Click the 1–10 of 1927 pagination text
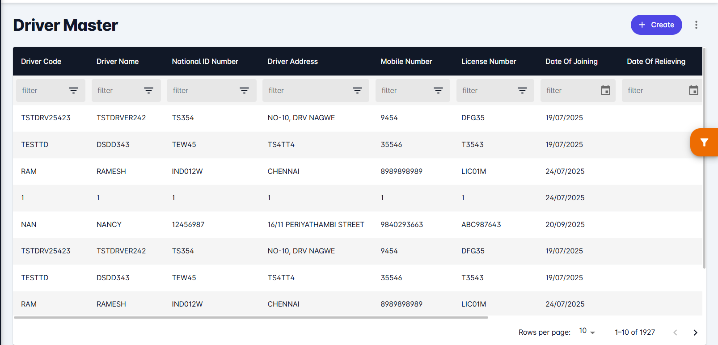This screenshot has height=345, width=718. tap(635, 332)
